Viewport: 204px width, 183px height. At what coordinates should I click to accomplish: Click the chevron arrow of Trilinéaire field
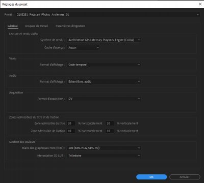coord(139,156)
